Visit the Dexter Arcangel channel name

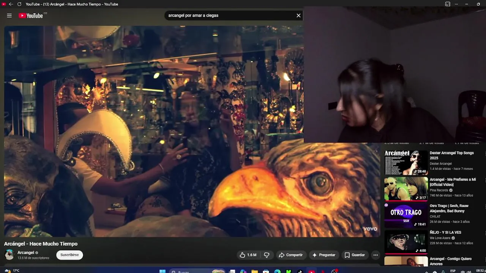pos(441,164)
